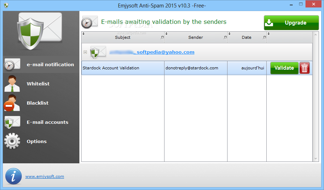Open the Options section
Viewport: 324px width, 190px height.
coord(41,141)
